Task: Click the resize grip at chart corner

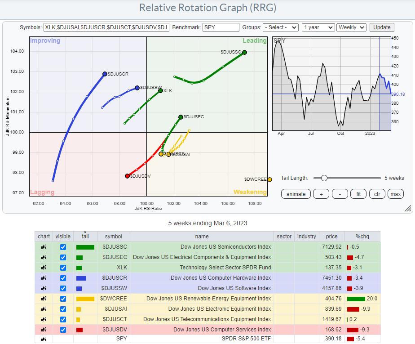Action: coord(408,208)
